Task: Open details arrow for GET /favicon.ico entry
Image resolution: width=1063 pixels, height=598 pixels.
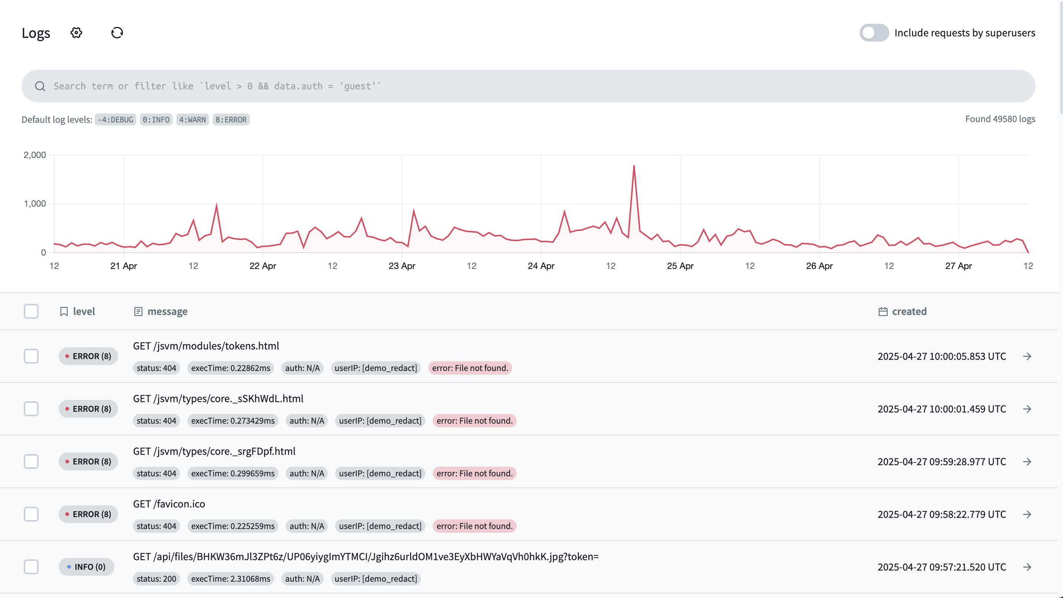Action: point(1027,514)
